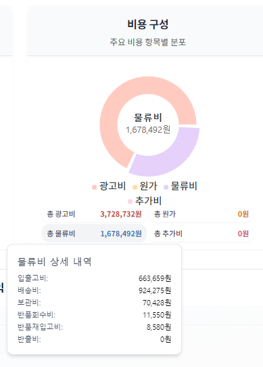
Task: Click the 배송비 row in tooltip
Action: [x=94, y=290]
